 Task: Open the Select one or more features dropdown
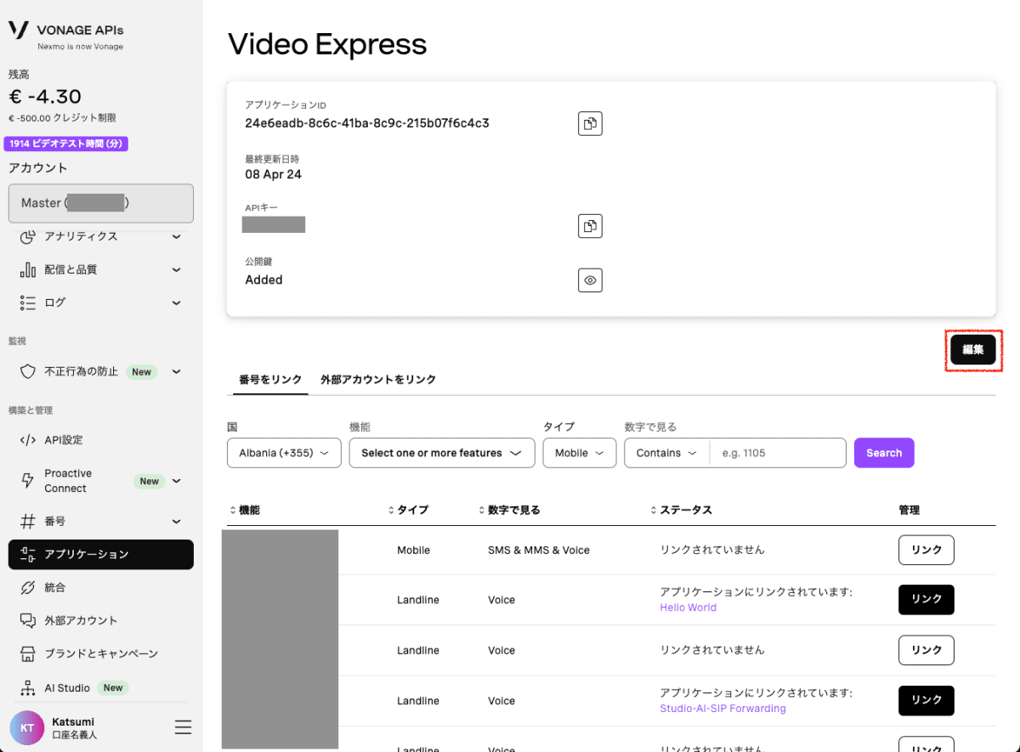(x=442, y=453)
